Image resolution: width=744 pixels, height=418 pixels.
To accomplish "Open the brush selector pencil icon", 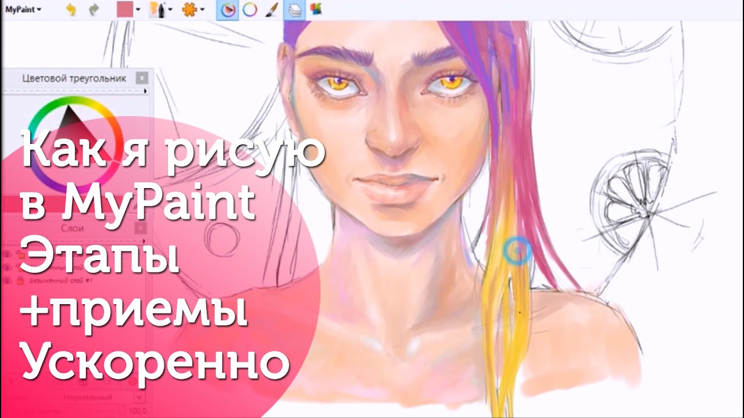I will pyautogui.click(x=156, y=9).
